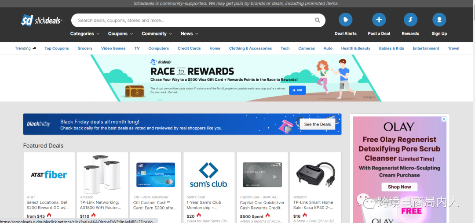Expand the News dropdown
This screenshot has height=223, width=475.
click(190, 33)
